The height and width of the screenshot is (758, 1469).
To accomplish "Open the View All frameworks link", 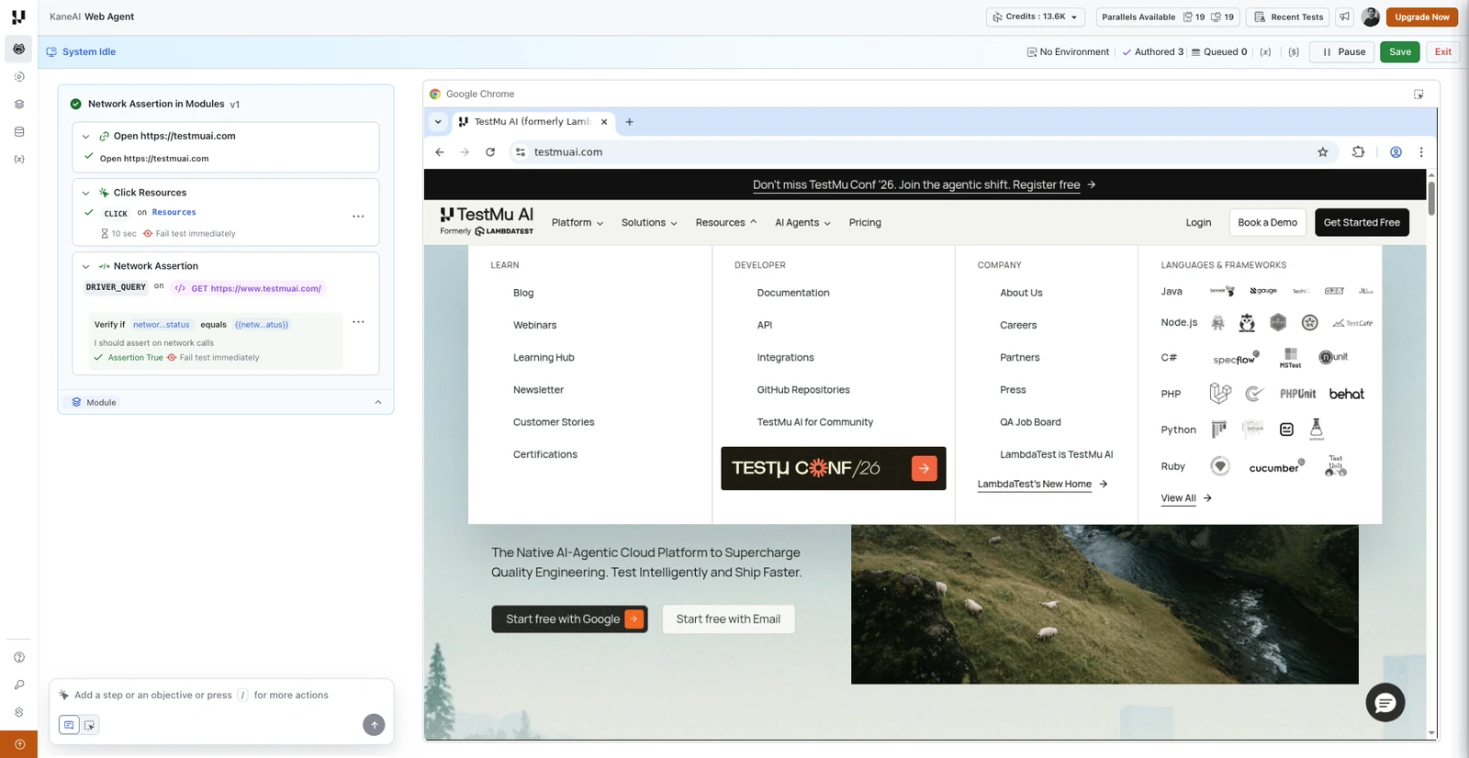I will click(1186, 498).
